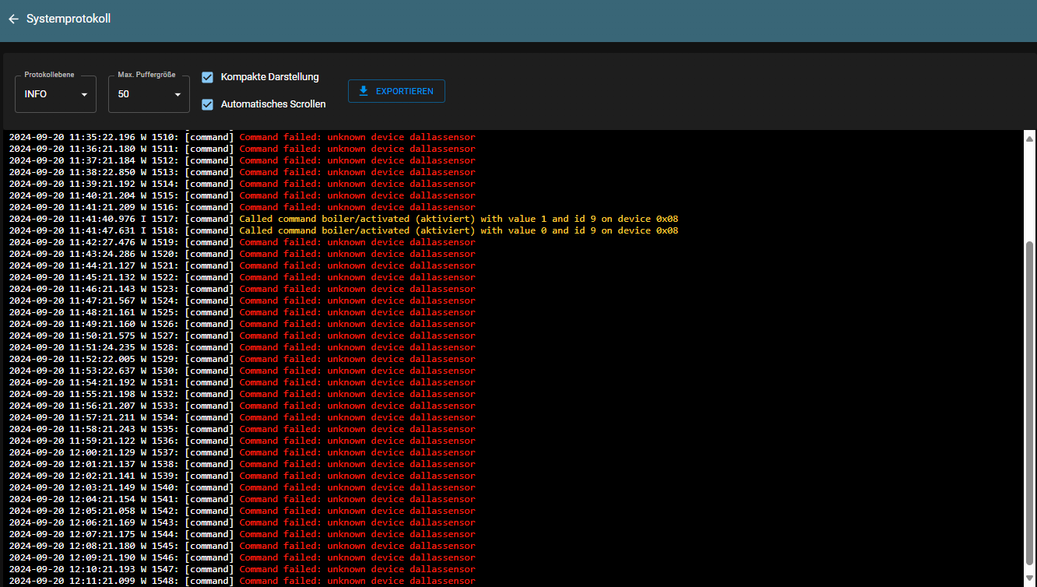Viewport: 1037px width, 587px height.
Task: Select log entry 1524 at 11:47:21.567
Action: click(242, 301)
